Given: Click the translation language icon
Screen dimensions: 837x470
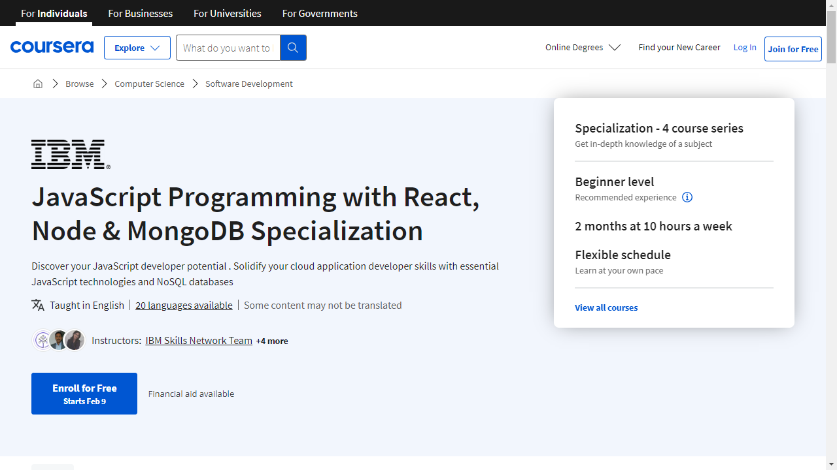Looking at the screenshot, I should (x=38, y=305).
